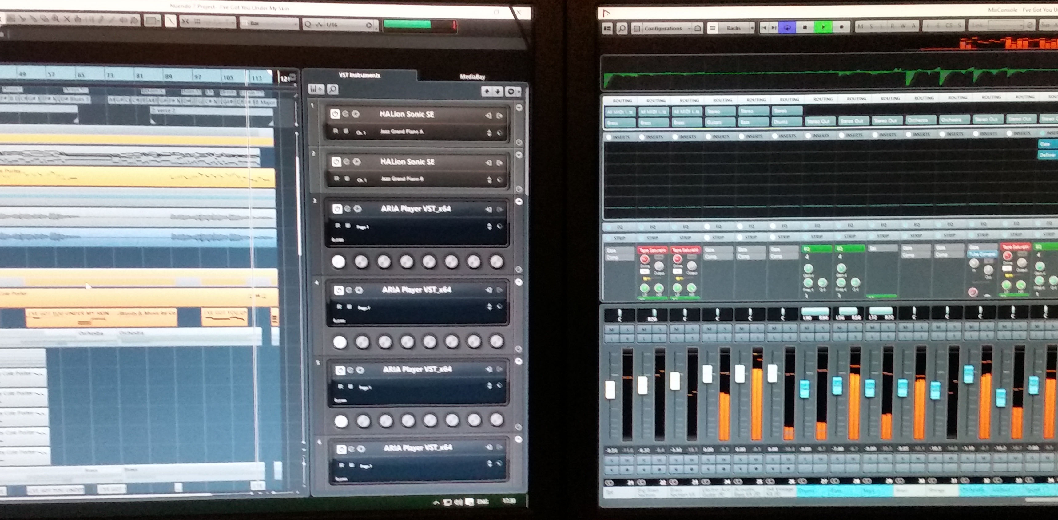Open Bar grid type dropdown
Screen dimensions: 1058x520
click(269, 23)
